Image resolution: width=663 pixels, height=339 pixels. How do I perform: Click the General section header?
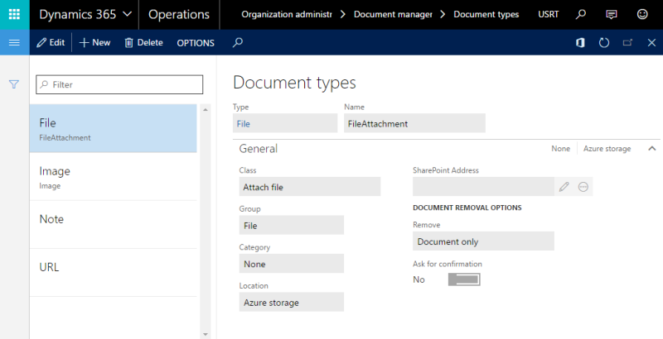(259, 149)
